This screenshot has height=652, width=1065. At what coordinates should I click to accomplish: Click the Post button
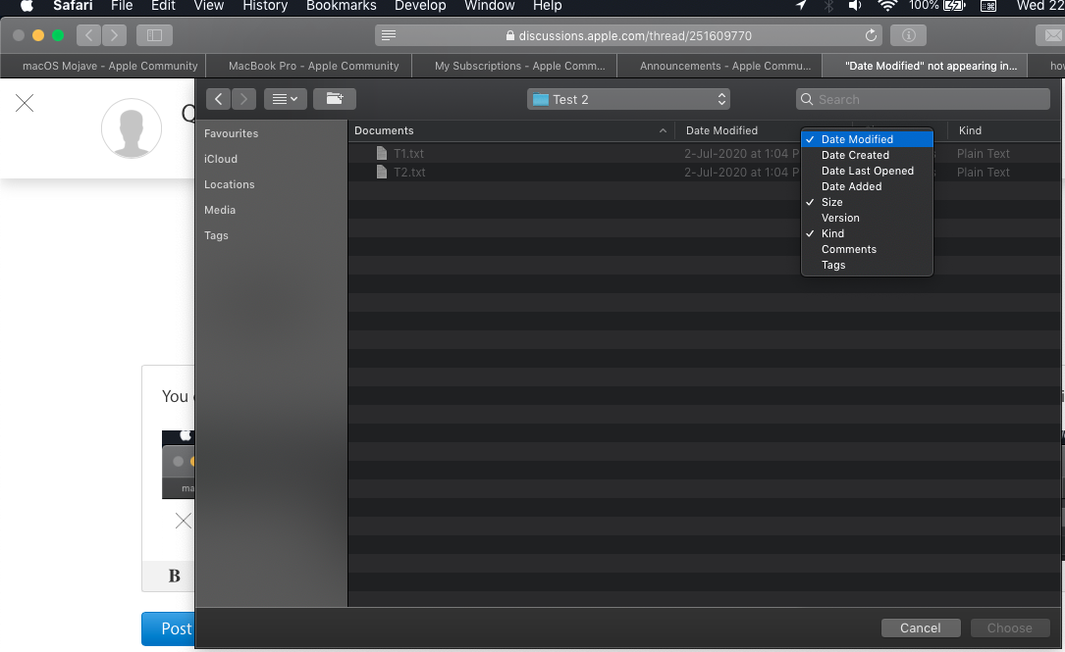(x=169, y=628)
